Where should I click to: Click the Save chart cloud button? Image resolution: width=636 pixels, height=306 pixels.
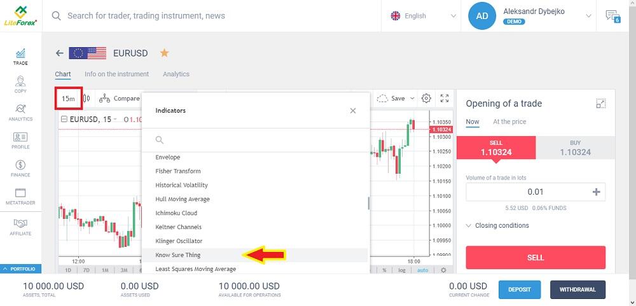(x=391, y=98)
